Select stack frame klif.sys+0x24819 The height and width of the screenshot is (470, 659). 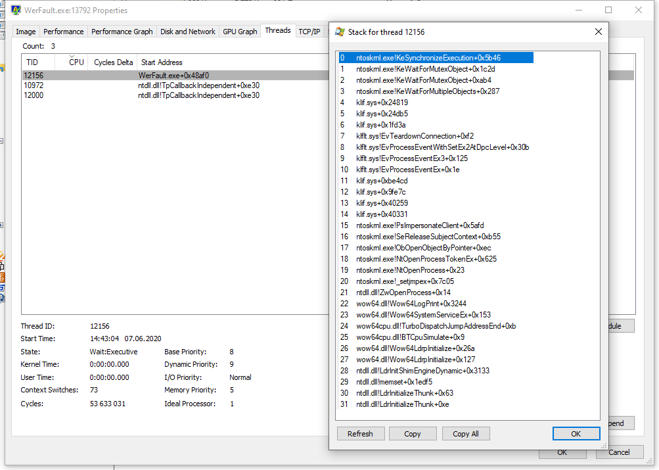(x=436, y=103)
